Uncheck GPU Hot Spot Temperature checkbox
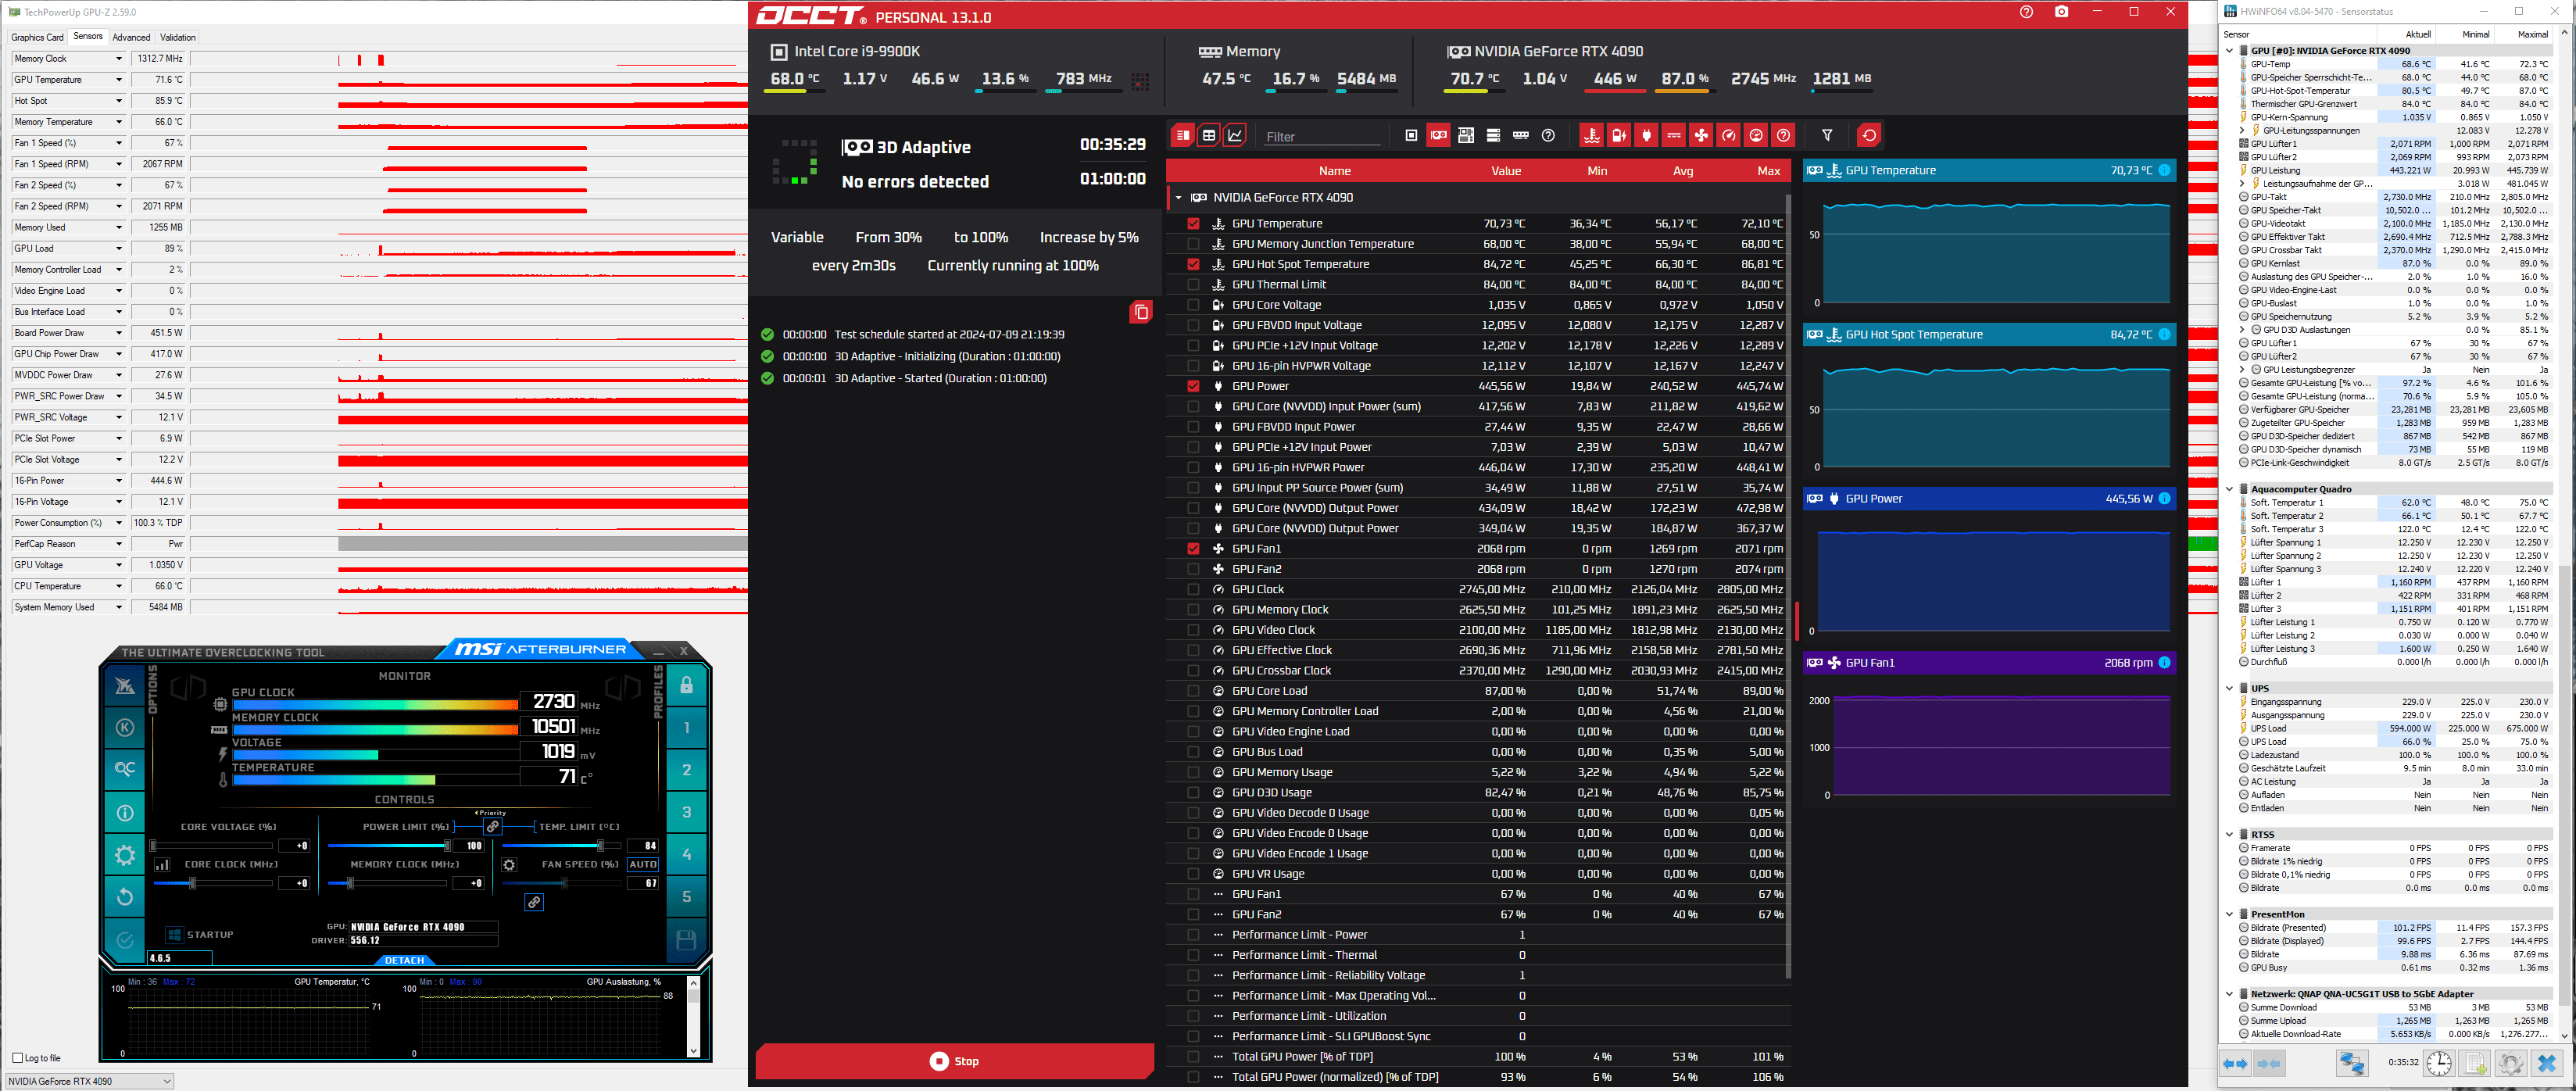Viewport: 2576px width, 1091px height. tap(1193, 264)
